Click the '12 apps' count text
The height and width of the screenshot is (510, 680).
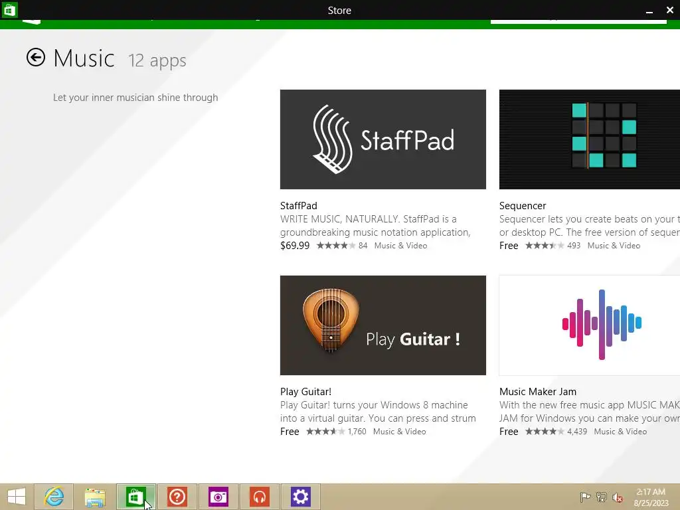coord(157,60)
